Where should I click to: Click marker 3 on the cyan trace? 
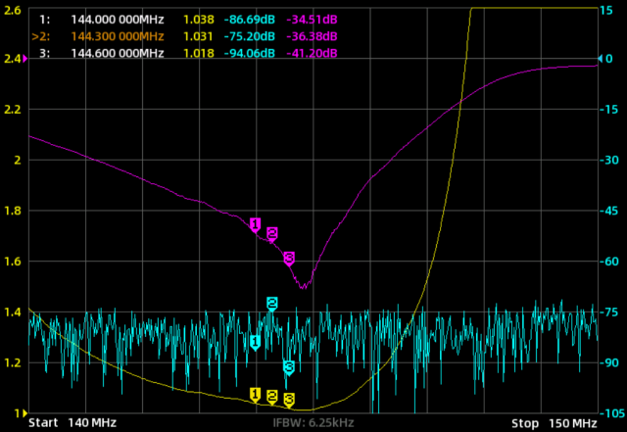point(289,367)
